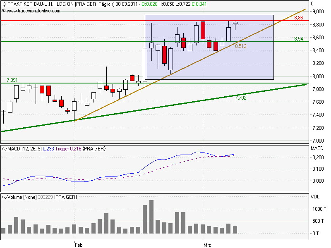Screen dimensions: 331x248
Task: Click the green trendline label 7,702
Action: 241,98
